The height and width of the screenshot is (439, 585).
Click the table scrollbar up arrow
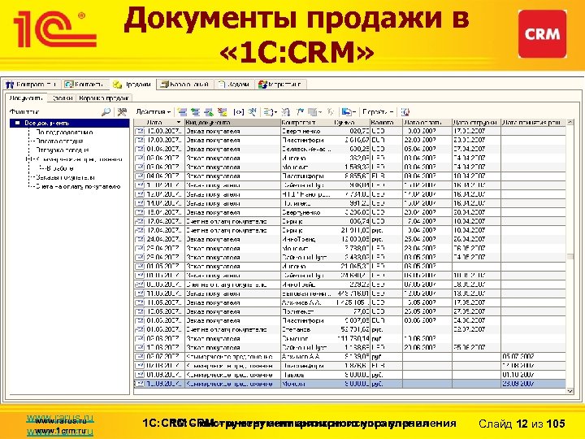[570, 123]
